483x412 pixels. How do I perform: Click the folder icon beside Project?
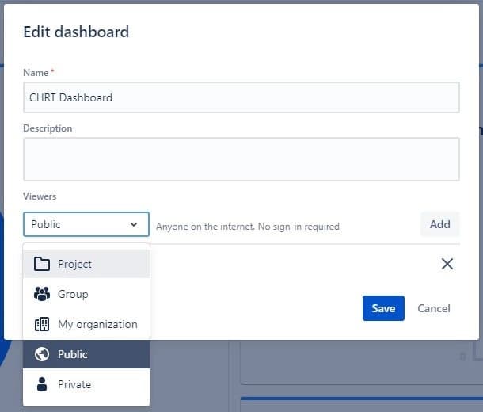[x=42, y=264]
